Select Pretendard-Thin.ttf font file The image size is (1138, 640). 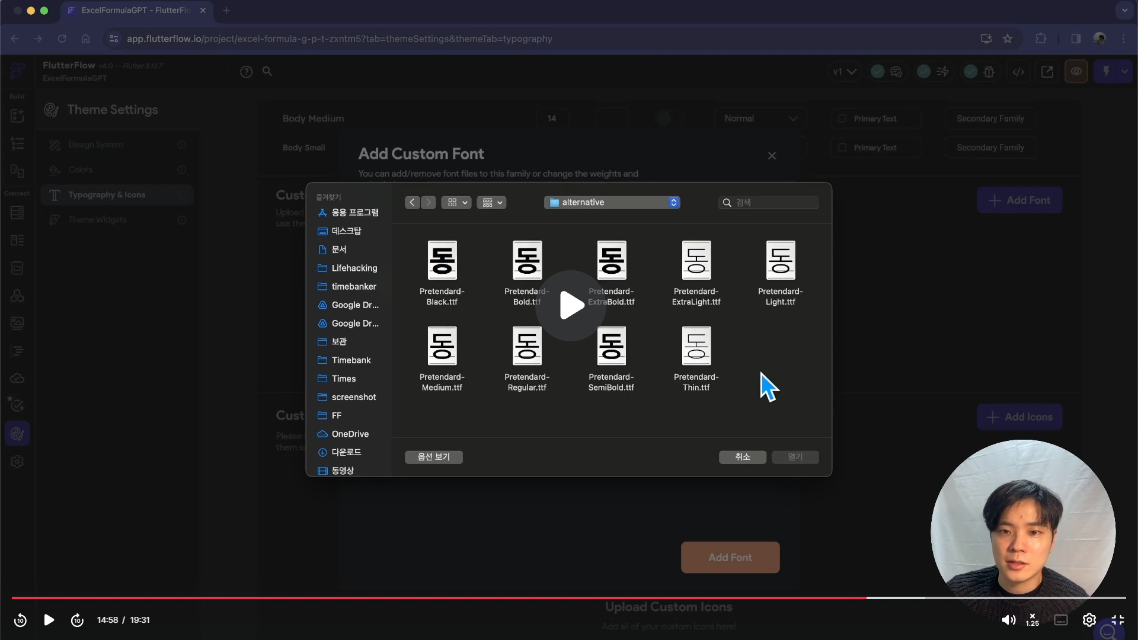click(696, 359)
